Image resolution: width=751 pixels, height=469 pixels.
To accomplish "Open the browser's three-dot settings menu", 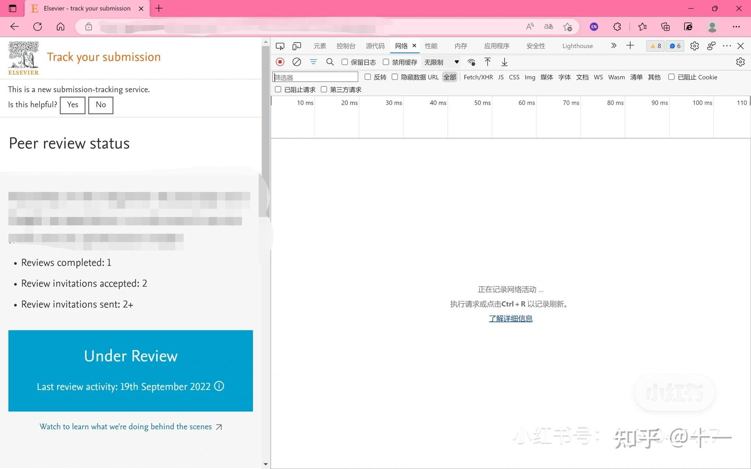I will click(x=736, y=27).
